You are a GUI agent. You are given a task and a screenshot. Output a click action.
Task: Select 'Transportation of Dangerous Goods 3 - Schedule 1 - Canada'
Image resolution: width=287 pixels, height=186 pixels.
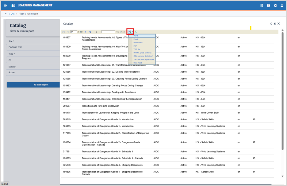pyautogui.click(x=112, y=158)
